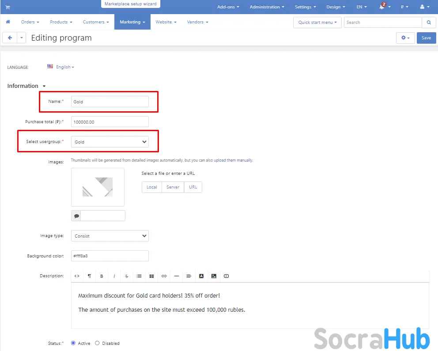Open text color tool in editor
Image resolution: width=438 pixels, height=351 pixels.
pos(201,276)
